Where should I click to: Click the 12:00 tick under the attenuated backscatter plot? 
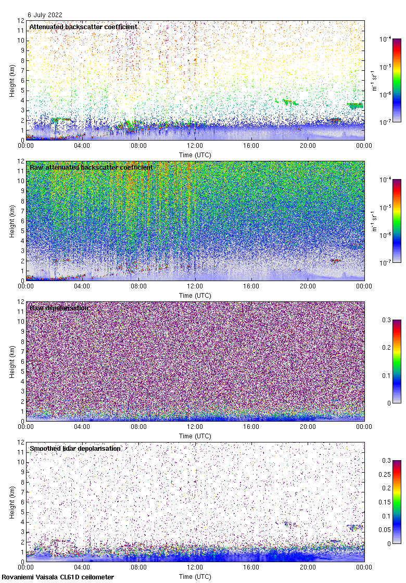(x=195, y=146)
